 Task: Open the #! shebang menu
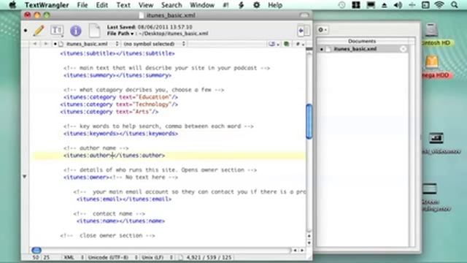[226, 5]
